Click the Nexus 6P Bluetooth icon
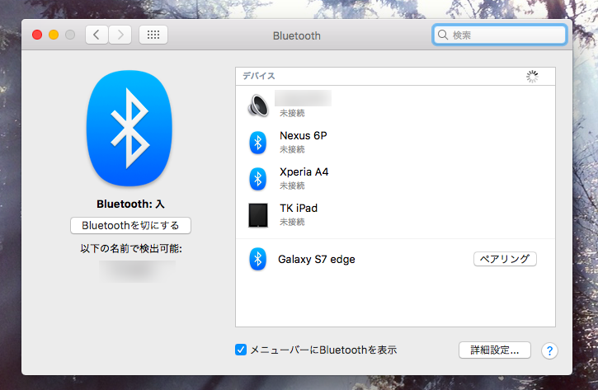 [x=258, y=142]
